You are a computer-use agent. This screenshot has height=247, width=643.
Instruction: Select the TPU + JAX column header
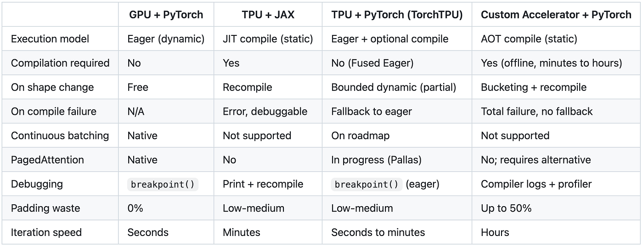coord(268,15)
